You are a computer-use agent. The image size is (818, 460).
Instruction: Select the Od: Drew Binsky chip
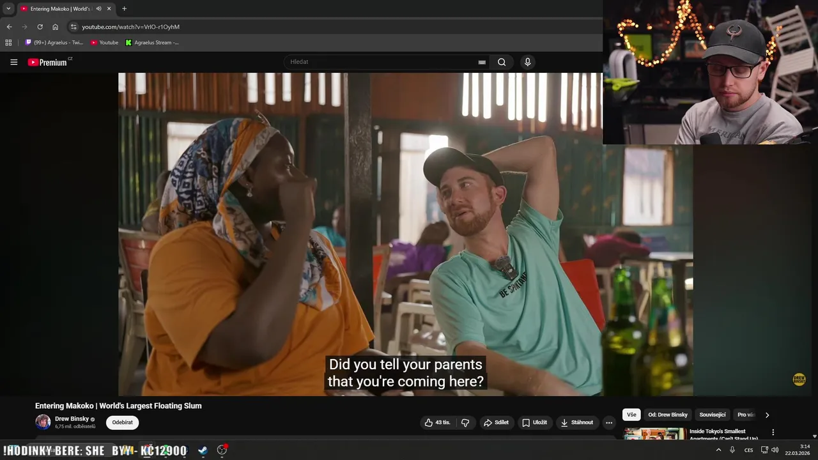(x=668, y=415)
